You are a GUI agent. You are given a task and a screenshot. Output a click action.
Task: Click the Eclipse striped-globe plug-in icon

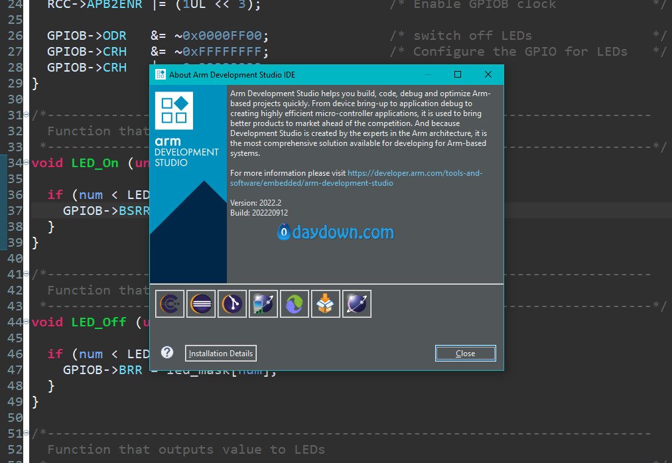[x=201, y=304]
